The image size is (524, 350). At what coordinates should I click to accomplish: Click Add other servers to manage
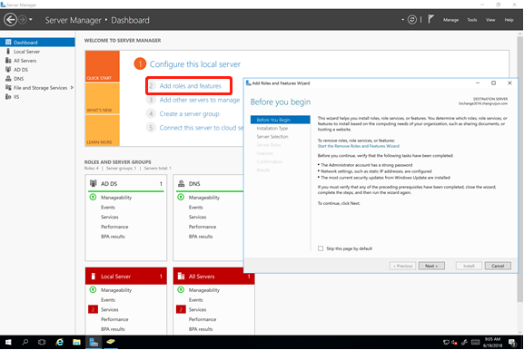pyautogui.click(x=200, y=100)
